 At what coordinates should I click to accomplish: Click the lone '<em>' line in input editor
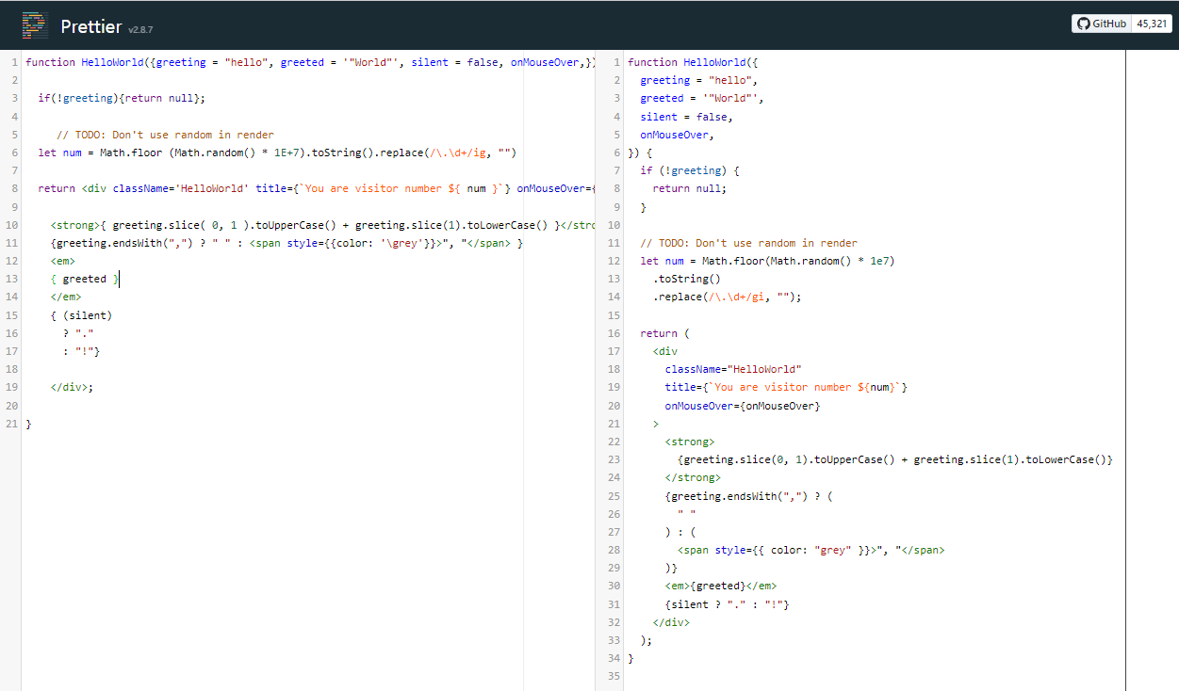point(63,261)
